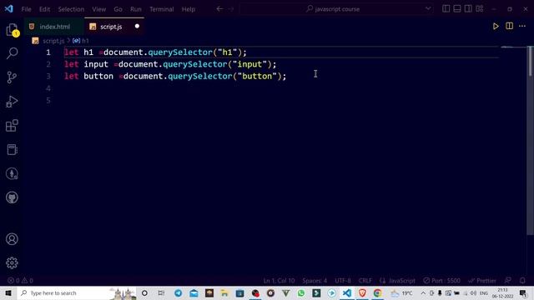Open the Edit menu
This screenshot has height=300, width=534.
[x=44, y=9]
